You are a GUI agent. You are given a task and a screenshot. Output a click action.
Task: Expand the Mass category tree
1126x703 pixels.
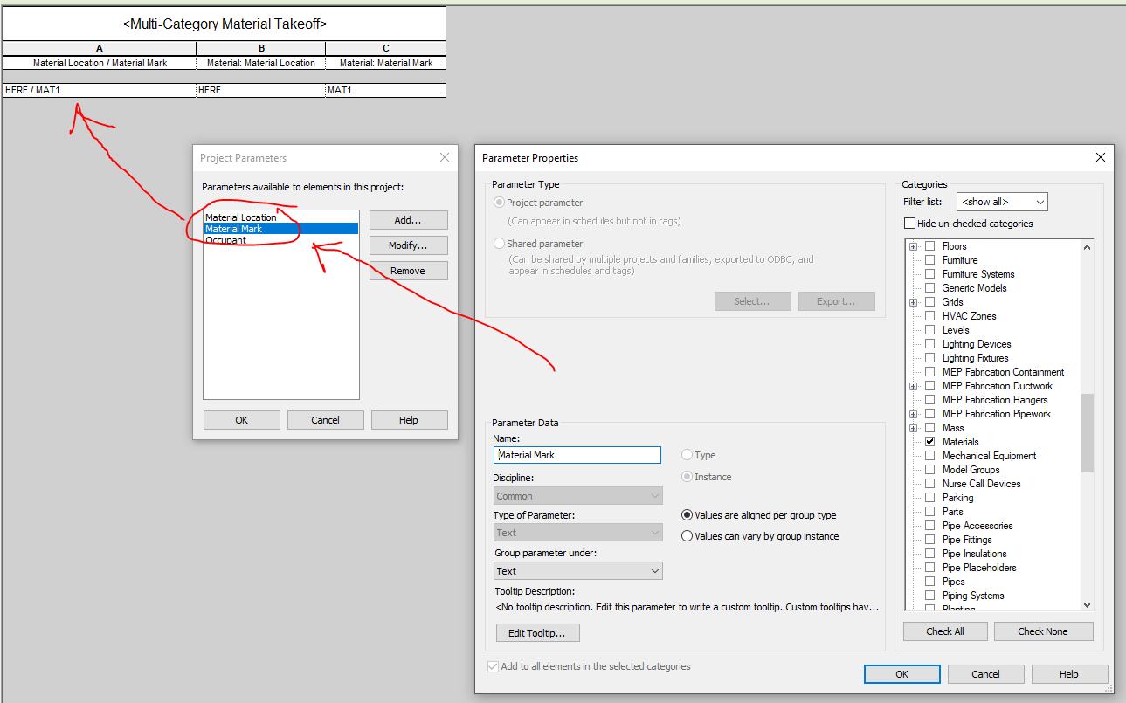914,428
